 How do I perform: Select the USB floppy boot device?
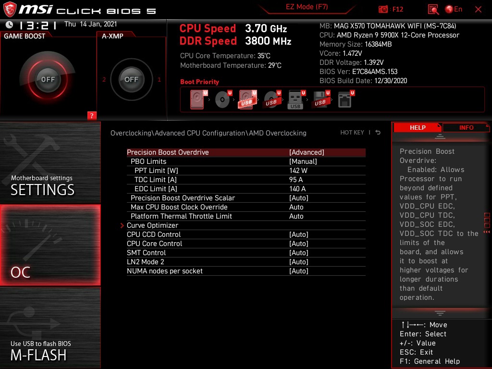click(x=320, y=100)
